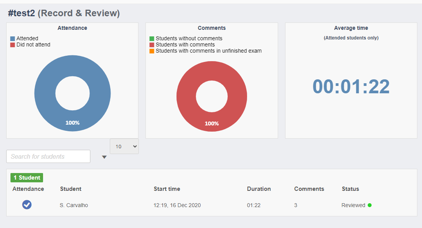Click the #test2 (Record & Review) title
Viewport: 422px width, 228px height.
(x=64, y=13)
